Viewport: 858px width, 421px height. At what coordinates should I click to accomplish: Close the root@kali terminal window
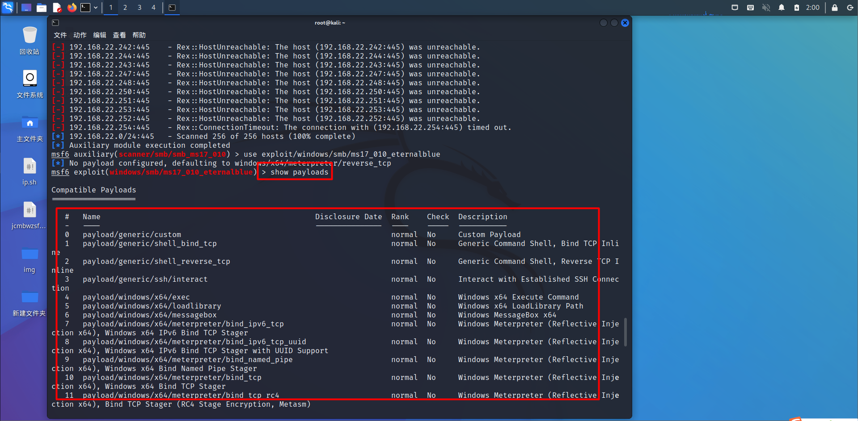pyautogui.click(x=625, y=23)
